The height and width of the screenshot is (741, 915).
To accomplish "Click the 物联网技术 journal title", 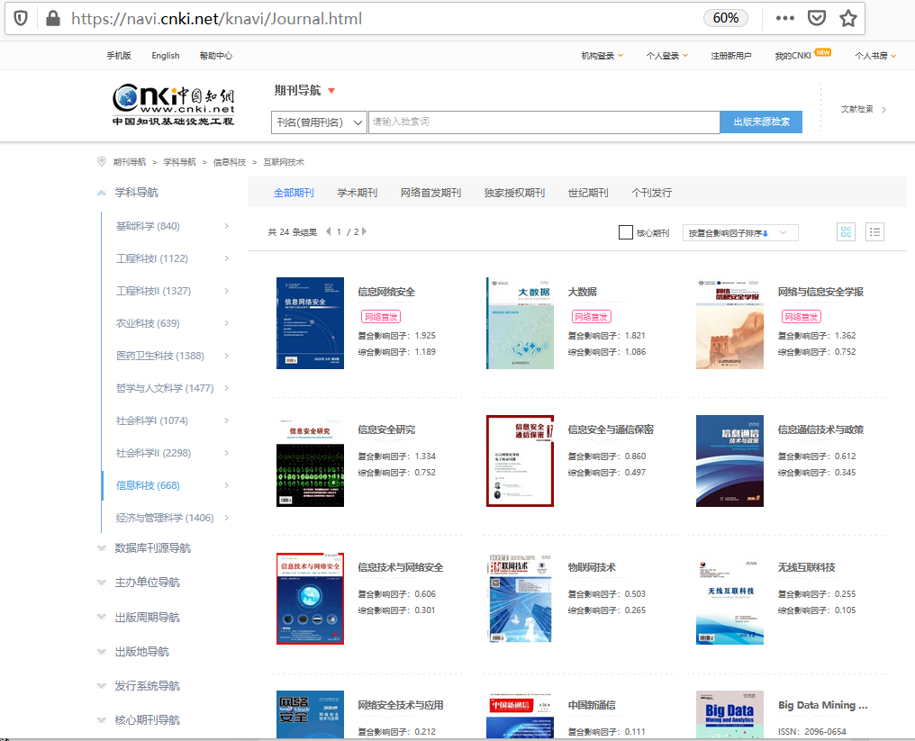I will (x=592, y=567).
